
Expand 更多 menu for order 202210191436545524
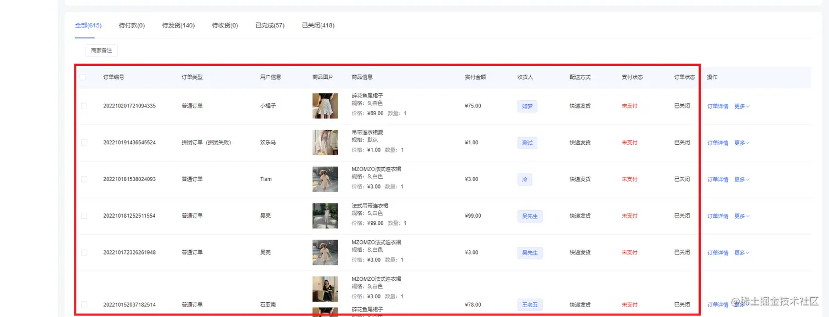tap(742, 143)
